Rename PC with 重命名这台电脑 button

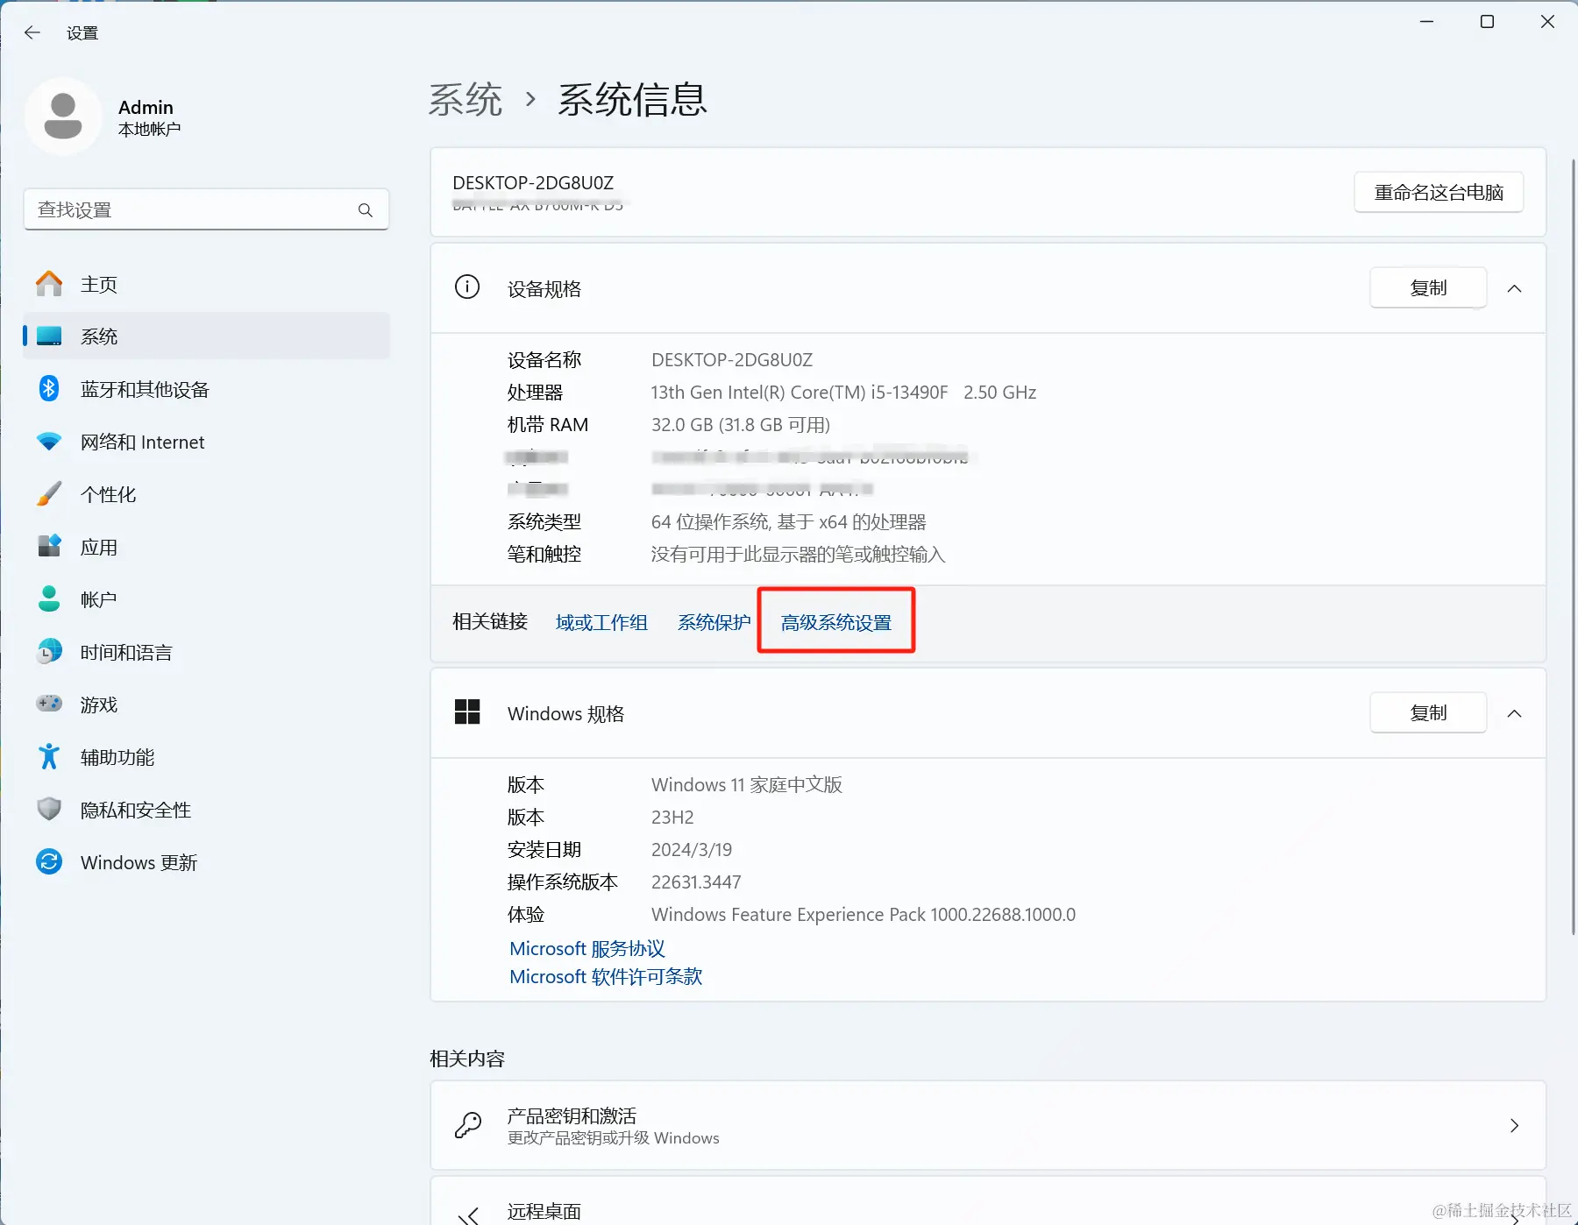[1439, 192]
